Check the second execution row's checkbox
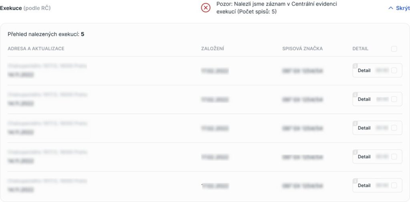This screenshot has height=202, width=410. (394, 99)
